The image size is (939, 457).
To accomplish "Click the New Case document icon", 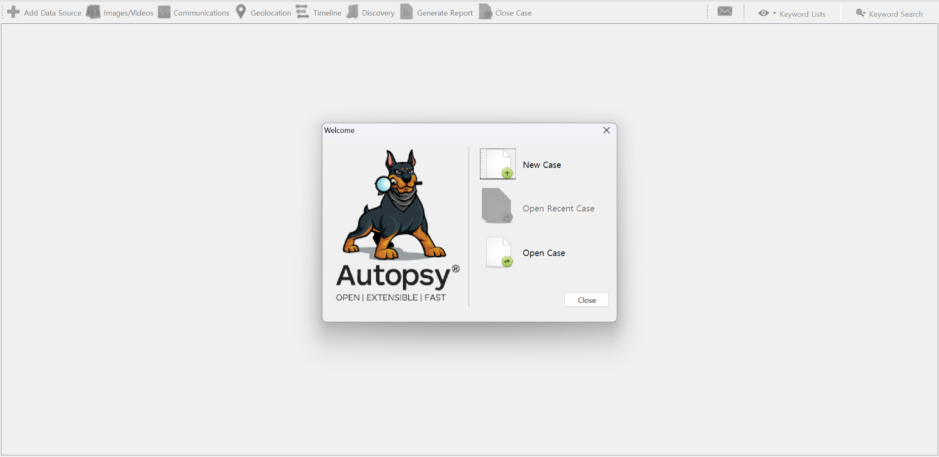I will coord(498,164).
